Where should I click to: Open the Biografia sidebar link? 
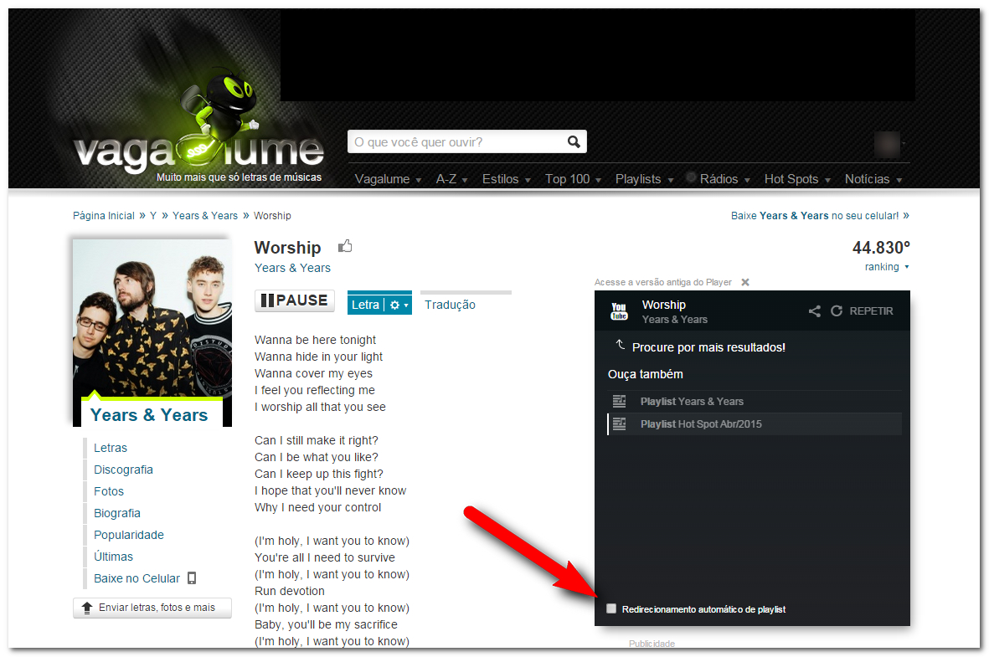(x=117, y=513)
